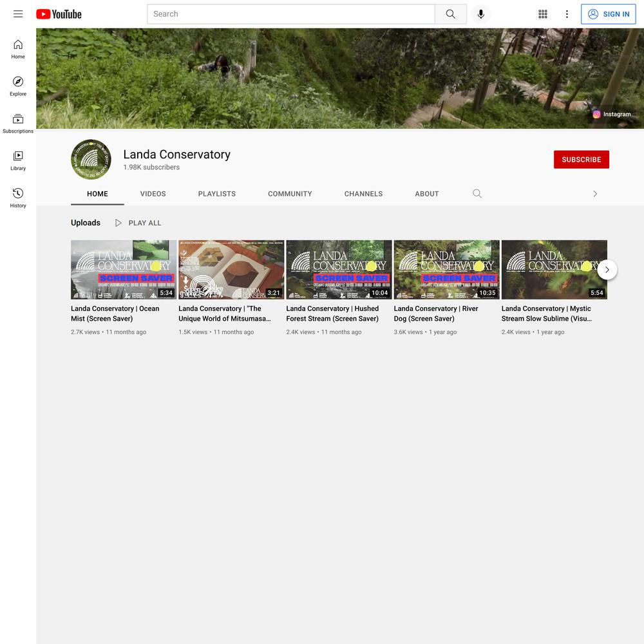
Task: Click the channel banner image
Action: [339, 79]
